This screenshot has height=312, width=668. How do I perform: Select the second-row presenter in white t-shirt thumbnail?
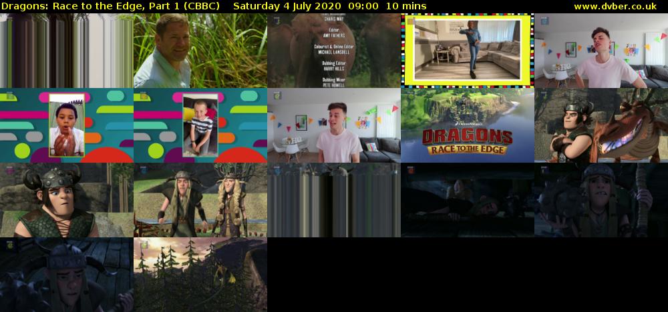pyautogui.click(x=334, y=125)
